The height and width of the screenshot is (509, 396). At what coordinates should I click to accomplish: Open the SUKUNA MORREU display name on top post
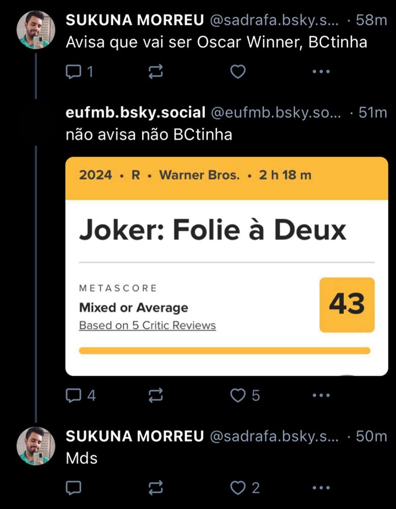[135, 20]
